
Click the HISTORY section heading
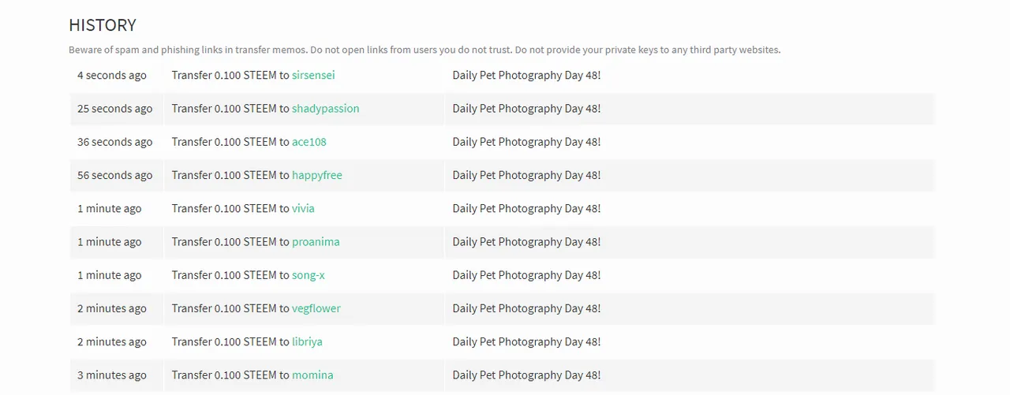103,25
